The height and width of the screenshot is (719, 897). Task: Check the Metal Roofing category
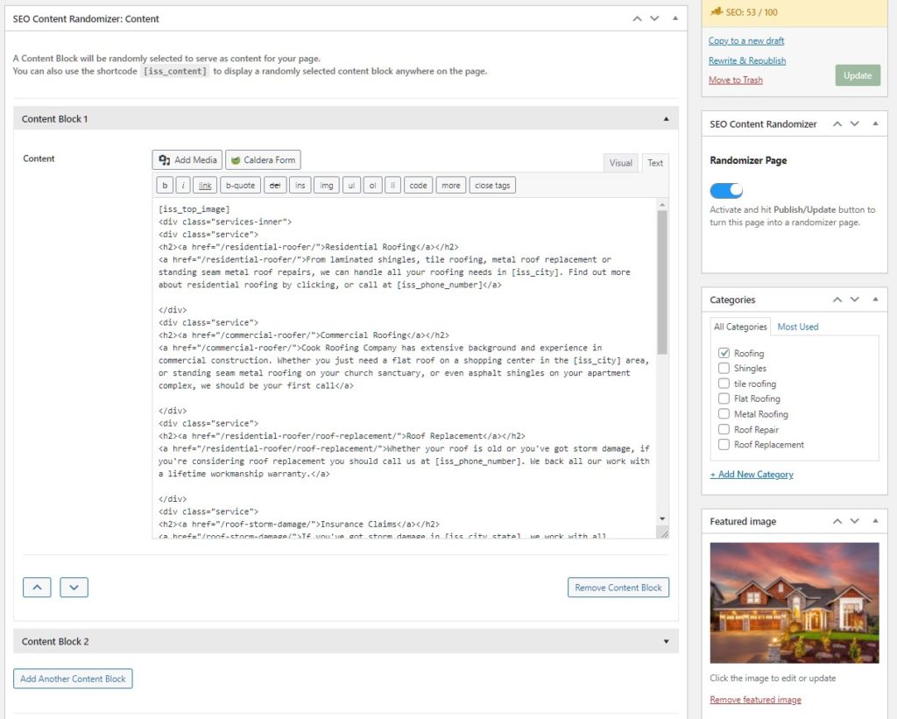pos(724,413)
